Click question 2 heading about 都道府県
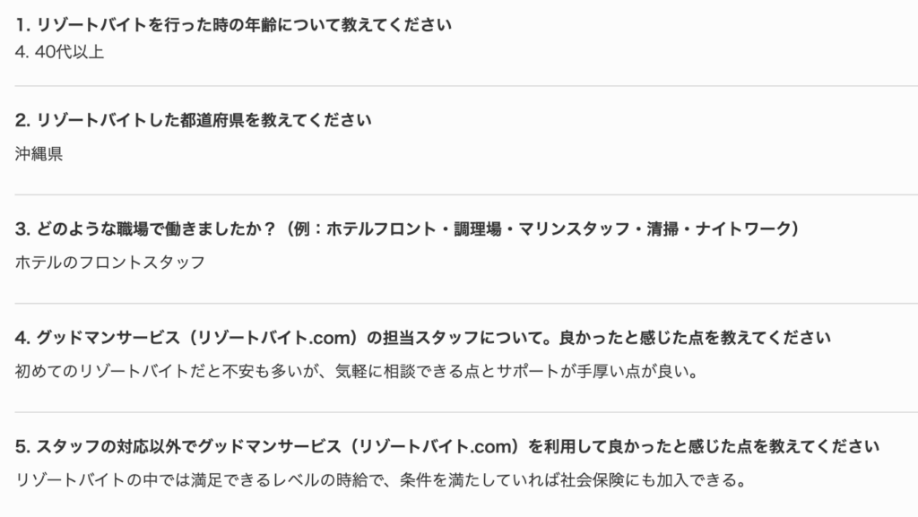This screenshot has width=918, height=517. pos(194,120)
